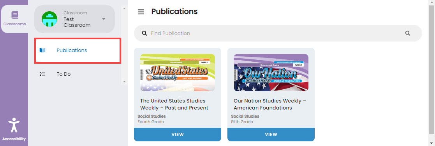Click the search magnifier at right of search bar

407,33
